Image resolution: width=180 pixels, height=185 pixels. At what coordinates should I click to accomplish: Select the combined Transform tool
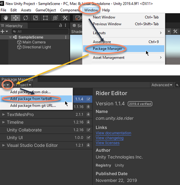[55, 18]
